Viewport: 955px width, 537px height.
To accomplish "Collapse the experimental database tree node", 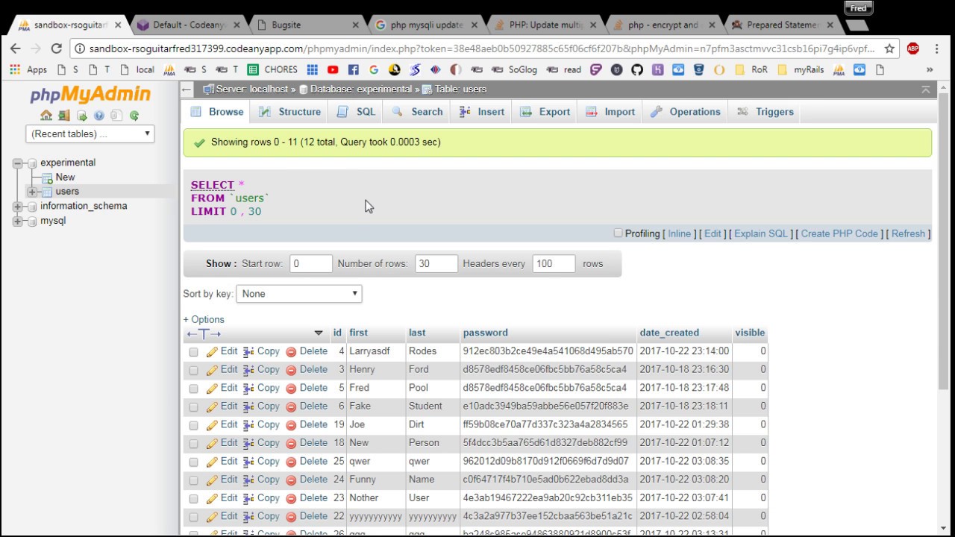I will click(18, 163).
